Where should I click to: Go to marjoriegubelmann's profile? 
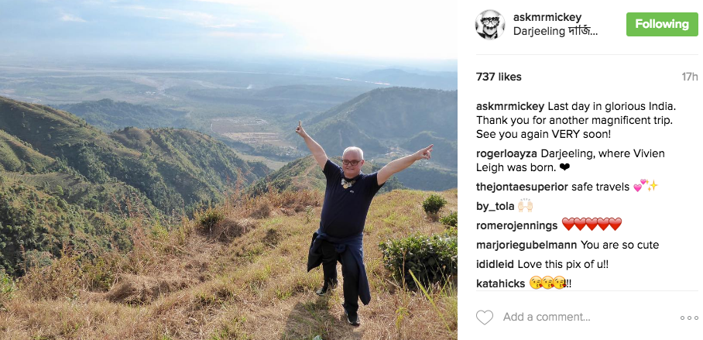point(526,246)
